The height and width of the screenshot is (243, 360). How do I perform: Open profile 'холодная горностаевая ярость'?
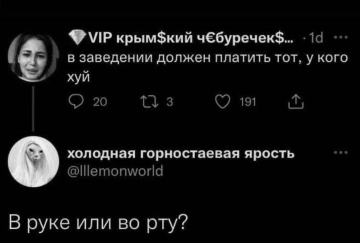tap(180, 153)
